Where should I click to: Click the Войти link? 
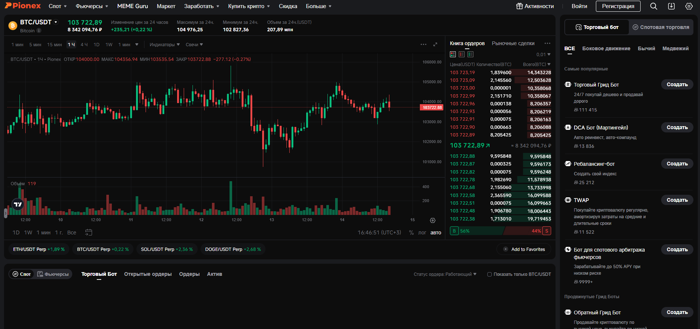pos(579,6)
